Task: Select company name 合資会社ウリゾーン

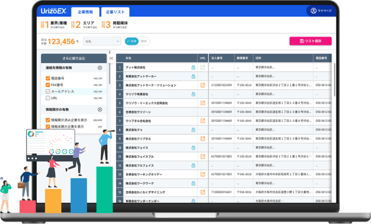Action: click(138, 112)
